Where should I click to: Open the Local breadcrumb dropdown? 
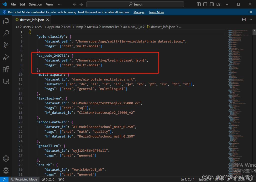[x=67, y=27]
